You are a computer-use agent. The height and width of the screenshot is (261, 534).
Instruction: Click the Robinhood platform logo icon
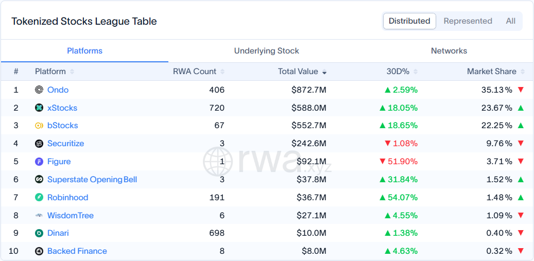[39, 197]
